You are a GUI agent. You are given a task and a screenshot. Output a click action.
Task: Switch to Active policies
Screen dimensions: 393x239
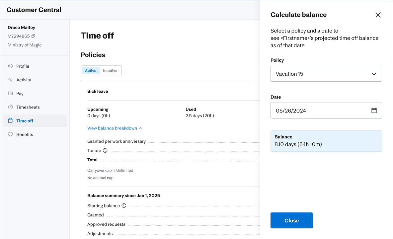(x=91, y=71)
